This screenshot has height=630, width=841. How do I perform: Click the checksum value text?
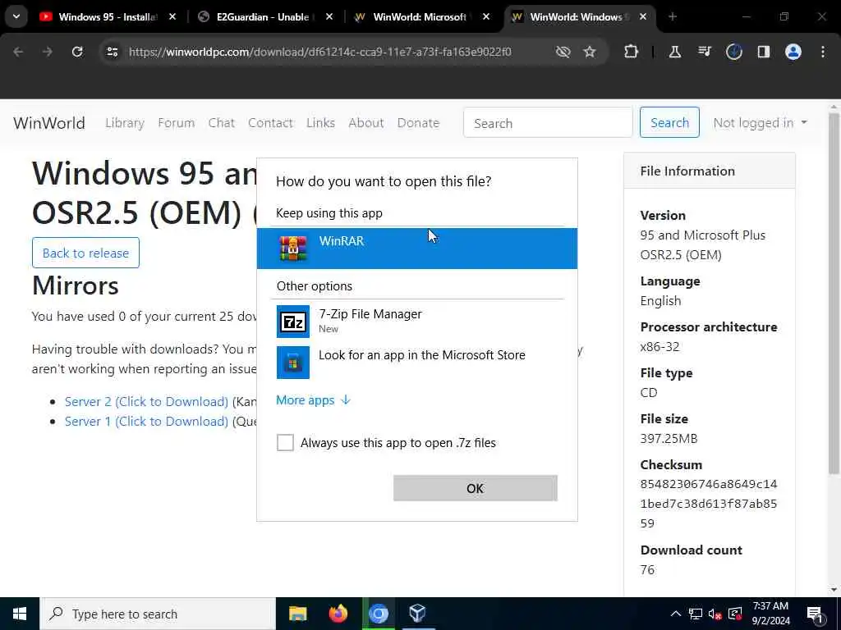(x=708, y=504)
